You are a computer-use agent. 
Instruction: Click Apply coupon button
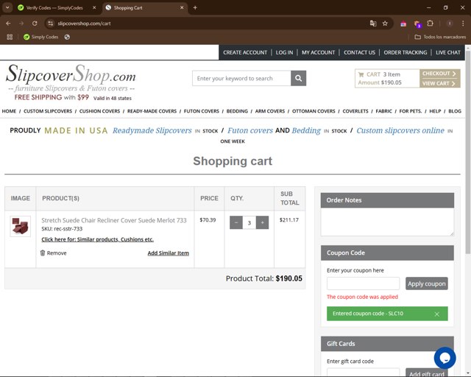pos(427,283)
